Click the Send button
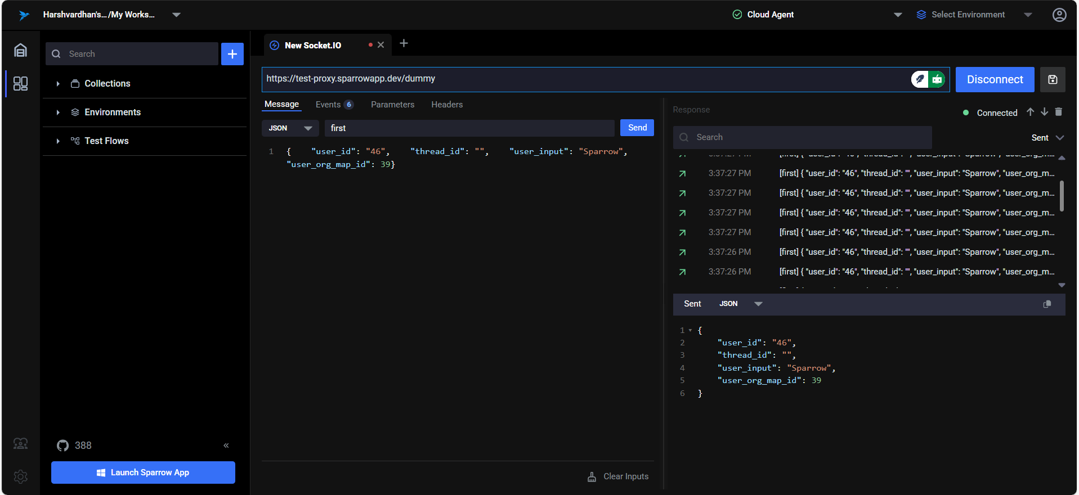1079x495 pixels. tap(637, 128)
